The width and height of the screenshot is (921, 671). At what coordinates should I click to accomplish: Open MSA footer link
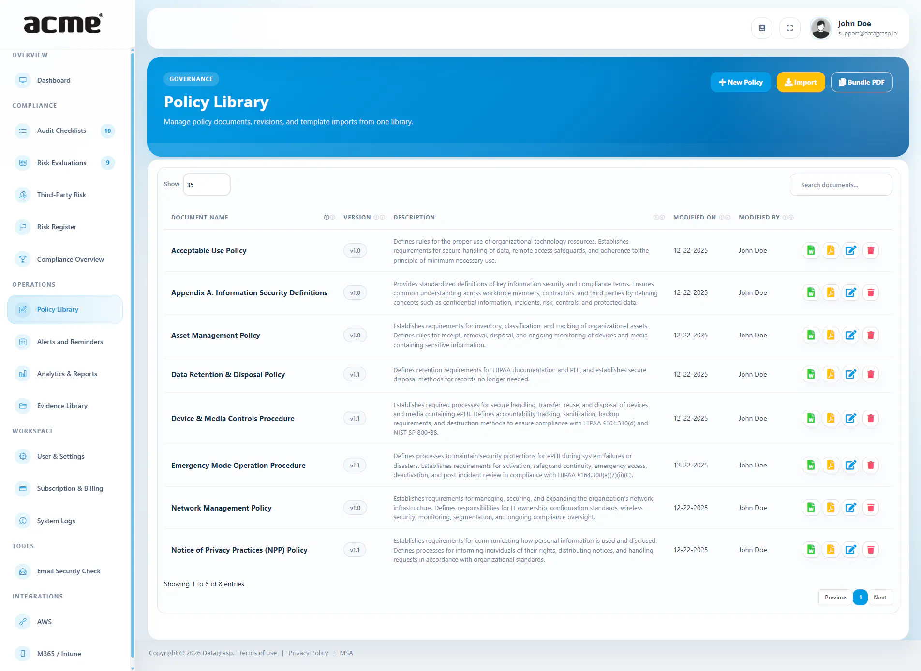pos(346,653)
